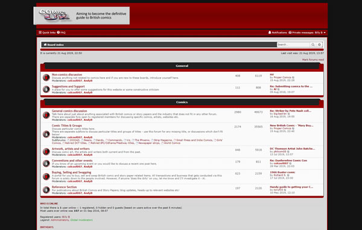Open General comics discussion forum

click(69, 111)
